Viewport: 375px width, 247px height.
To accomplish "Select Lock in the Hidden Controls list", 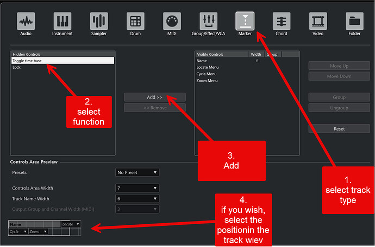I will (62, 67).
